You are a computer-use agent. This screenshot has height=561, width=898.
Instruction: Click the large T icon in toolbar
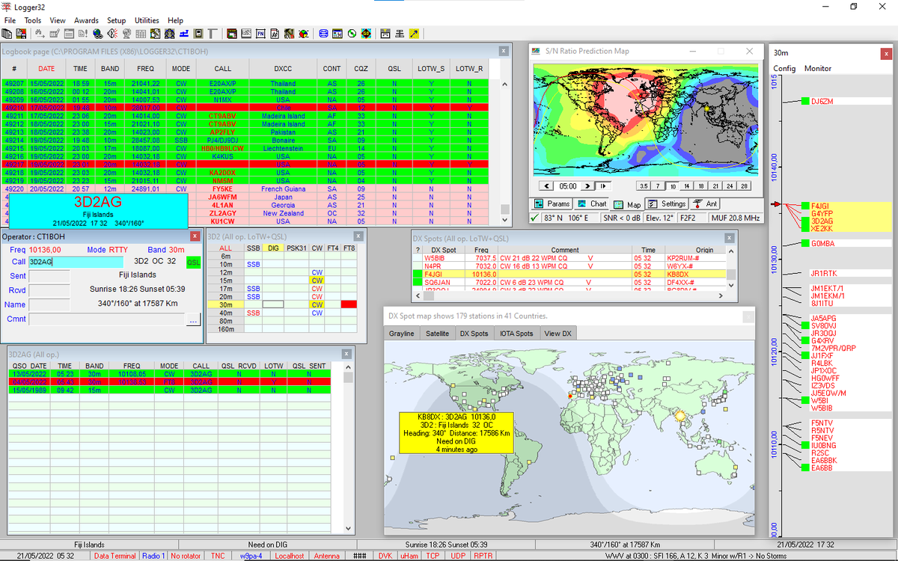tap(213, 34)
